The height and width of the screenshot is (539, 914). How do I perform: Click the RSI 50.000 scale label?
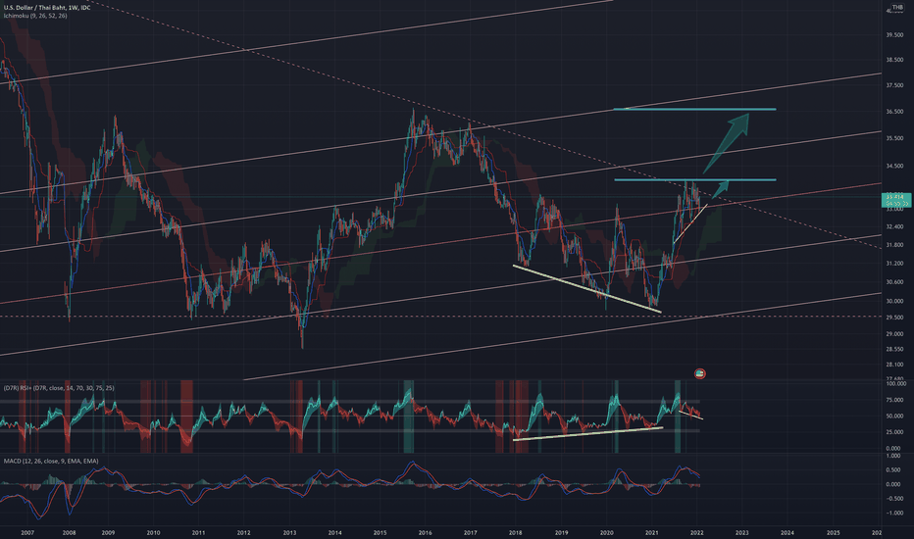pyautogui.click(x=894, y=416)
